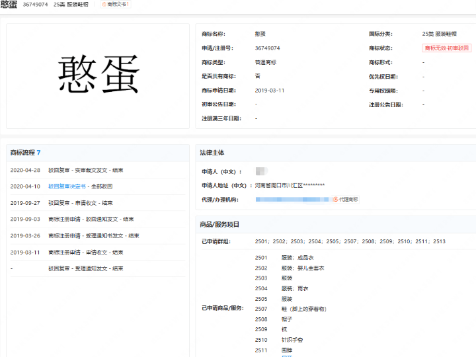
Task: Click the registration number 36749074 in header
Action: pyautogui.click(x=35, y=5)
